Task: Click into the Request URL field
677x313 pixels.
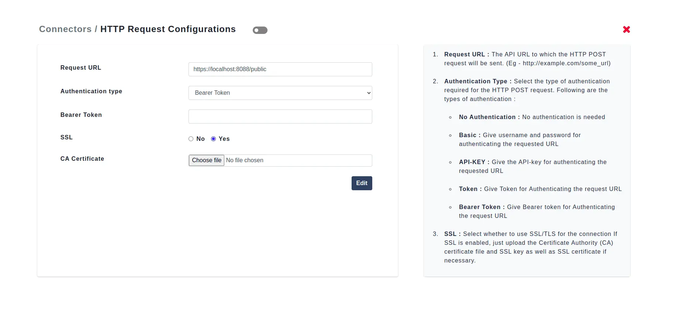Action: (x=280, y=69)
